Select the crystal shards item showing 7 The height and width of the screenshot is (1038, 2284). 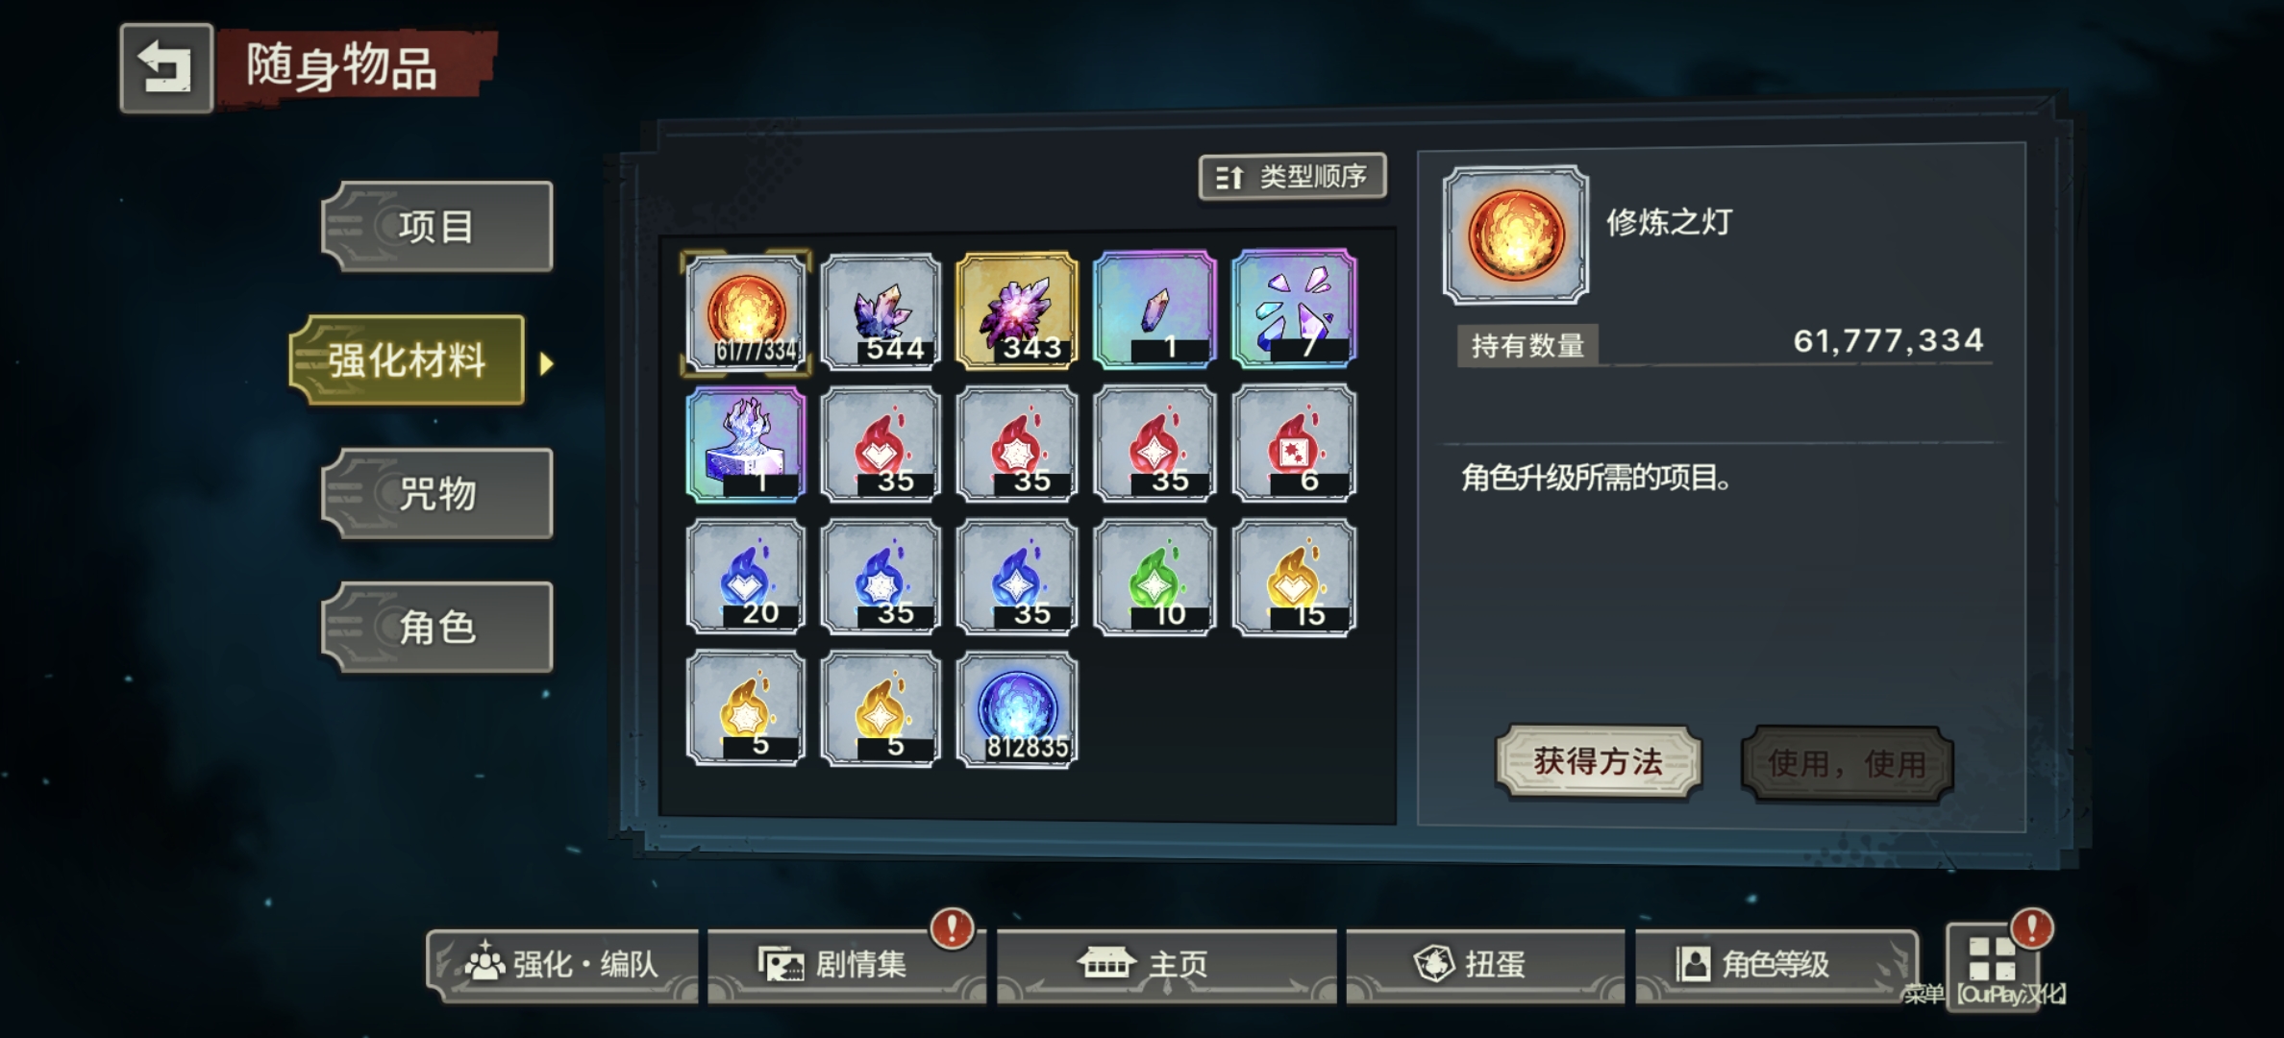pos(1294,309)
